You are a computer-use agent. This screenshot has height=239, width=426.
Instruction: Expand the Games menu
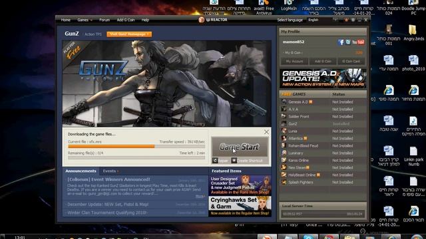85,20
